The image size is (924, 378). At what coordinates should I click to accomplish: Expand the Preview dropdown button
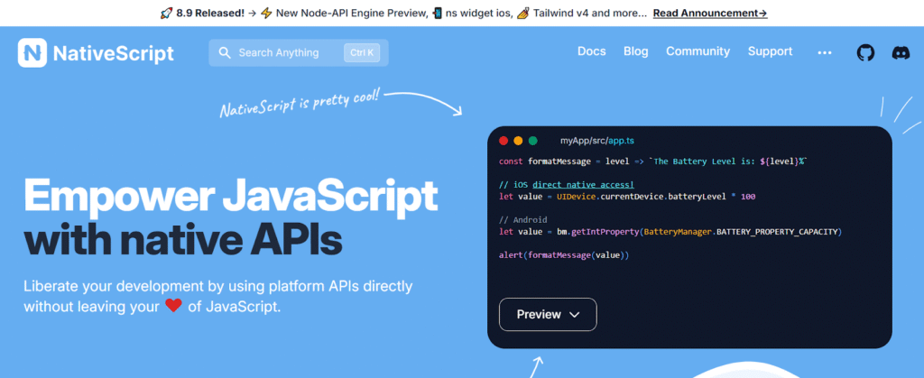point(548,315)
